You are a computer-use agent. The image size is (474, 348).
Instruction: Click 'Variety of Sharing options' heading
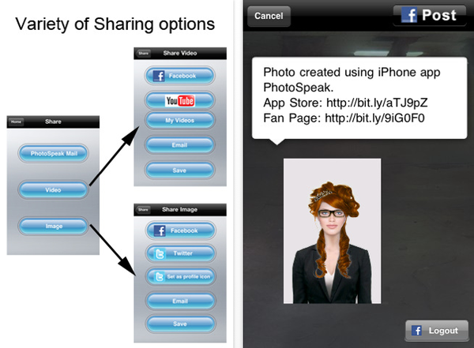pyautogui.click(x=115, y=24)
